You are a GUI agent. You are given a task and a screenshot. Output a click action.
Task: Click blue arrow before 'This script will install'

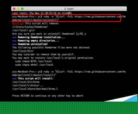pyautogui.click(x=14, y=79)
